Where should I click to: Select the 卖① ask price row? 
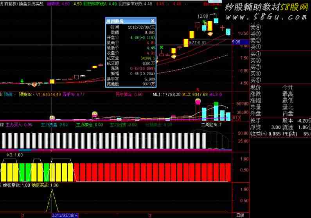coord(255,46)
